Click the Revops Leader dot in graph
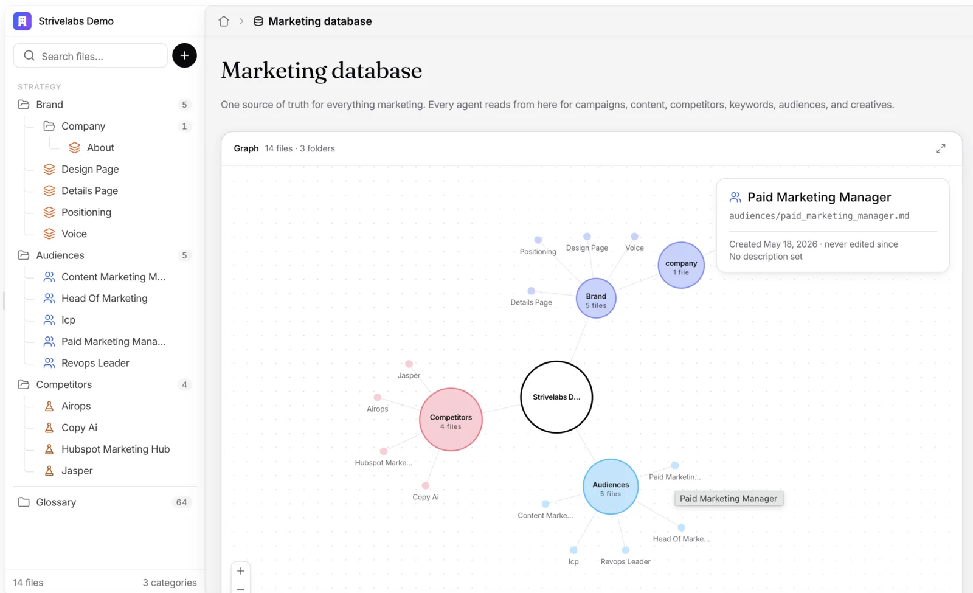The image size is (973, 593). coord(625,550)
